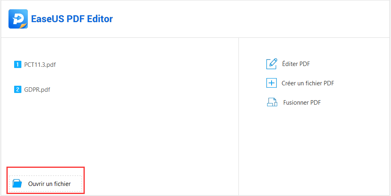Click the vertical divider between the two panels
Image resolution: width=391 pixels, height=196 pixels.
tap(238, 116)
